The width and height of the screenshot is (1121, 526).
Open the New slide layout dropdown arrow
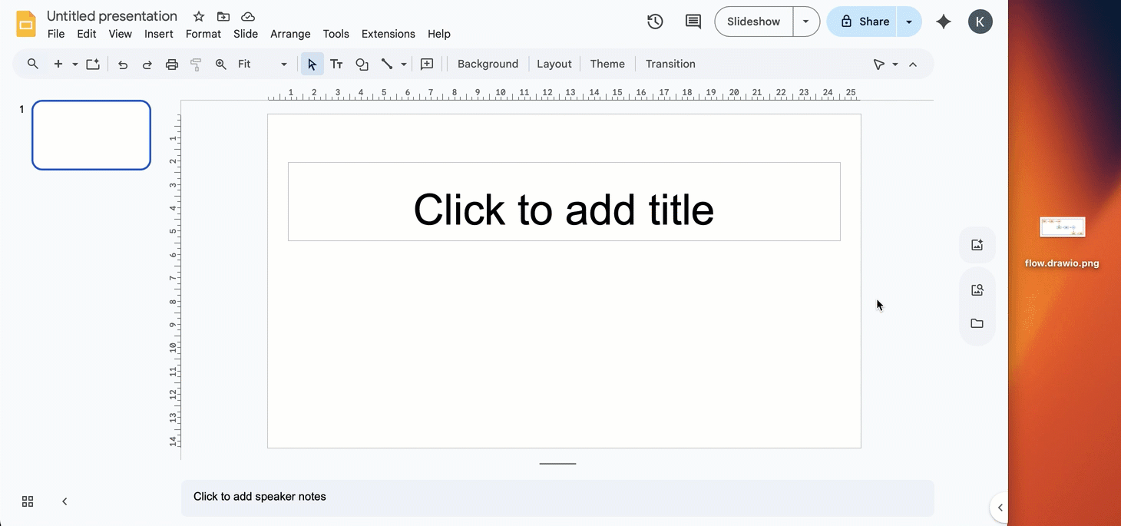tap(73, 64)
